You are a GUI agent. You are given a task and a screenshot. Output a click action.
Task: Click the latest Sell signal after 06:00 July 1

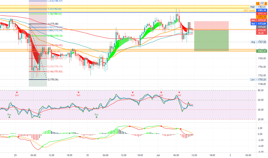pyautogui.click(x=179, y=94)
